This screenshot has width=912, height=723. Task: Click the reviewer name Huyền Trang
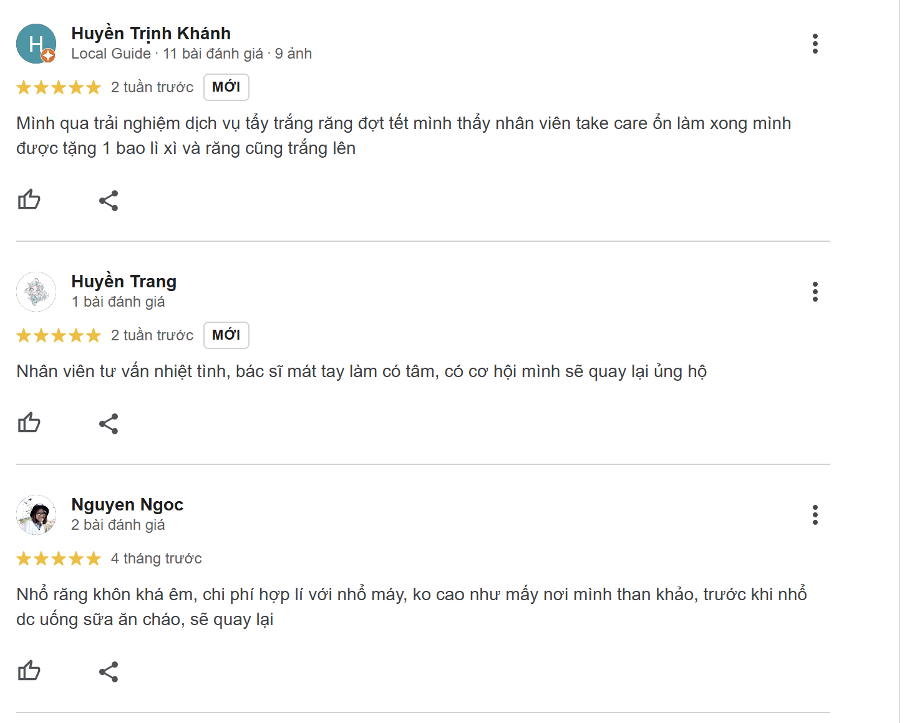click(124, 281)
